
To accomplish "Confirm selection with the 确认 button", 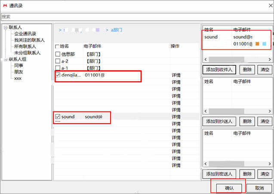I will (x=229, y=188).
